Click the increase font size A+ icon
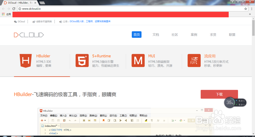Screen dimensions: 255x137 [158, 120]
